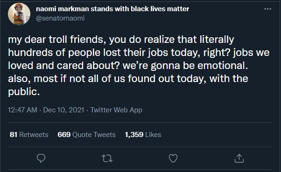The width and height of the screenshot is (281, 172).
Task: Open the share tweet upload icon
Action: click(239, 158)
